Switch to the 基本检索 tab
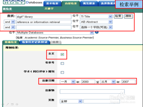 click(x=52, y=3)
